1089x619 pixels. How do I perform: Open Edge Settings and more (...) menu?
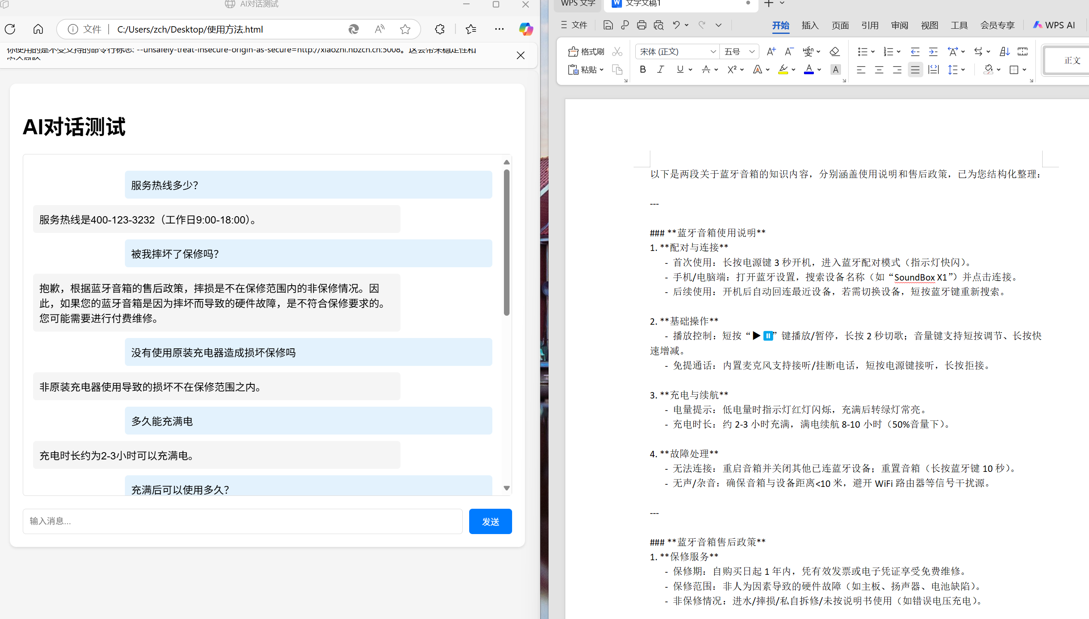pos(499,29)
